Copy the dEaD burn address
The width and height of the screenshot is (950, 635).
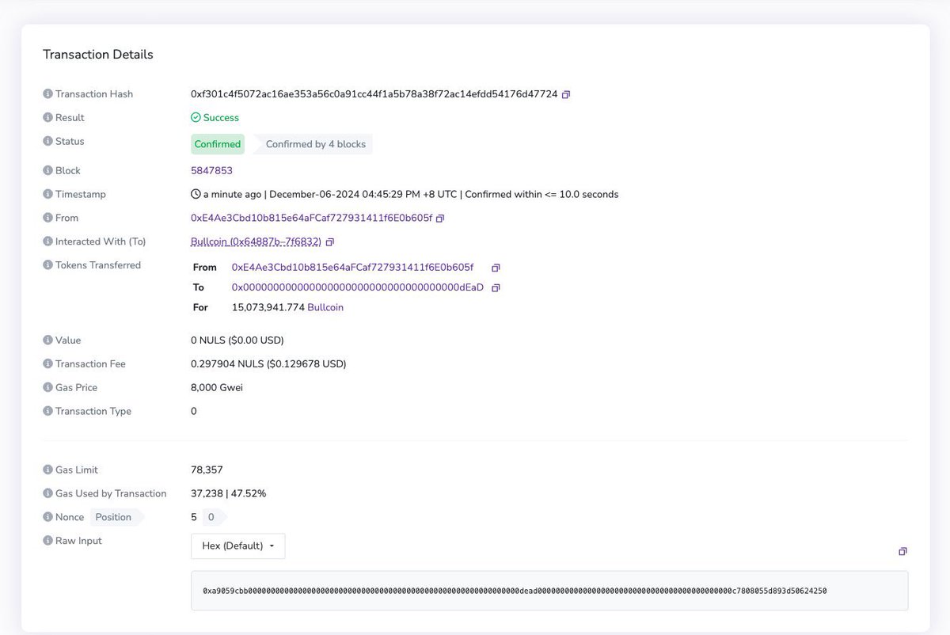tap(496, 287)
